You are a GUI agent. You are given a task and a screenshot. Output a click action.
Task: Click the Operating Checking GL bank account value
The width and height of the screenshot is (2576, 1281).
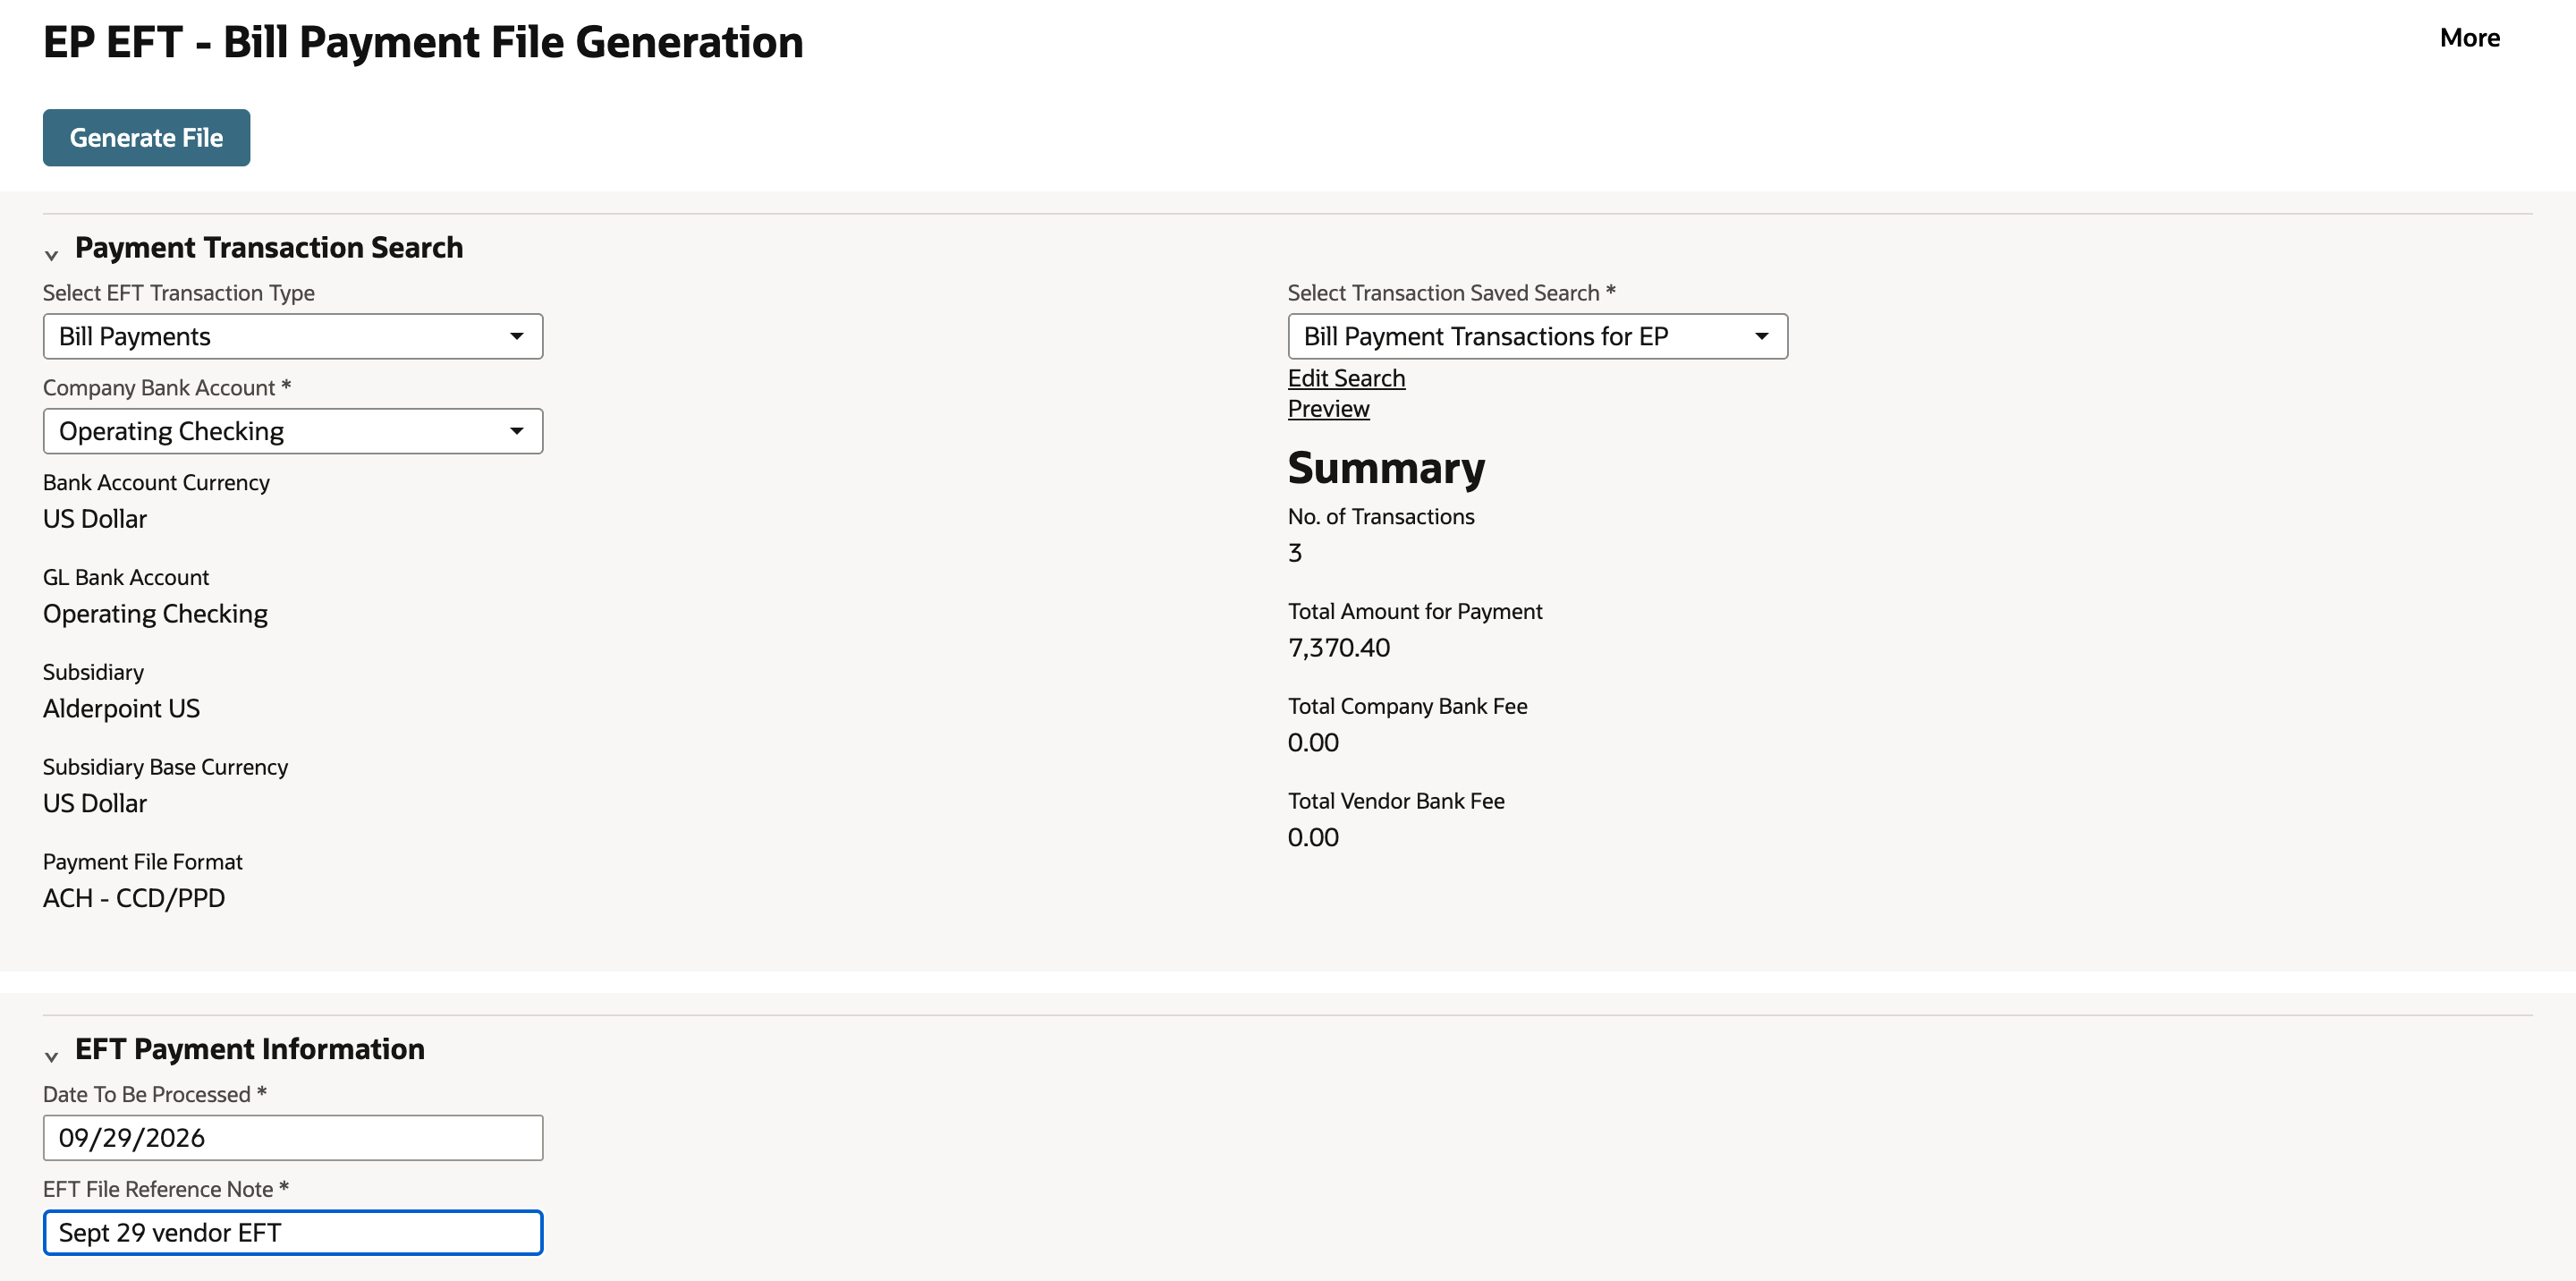click(155, 614)
